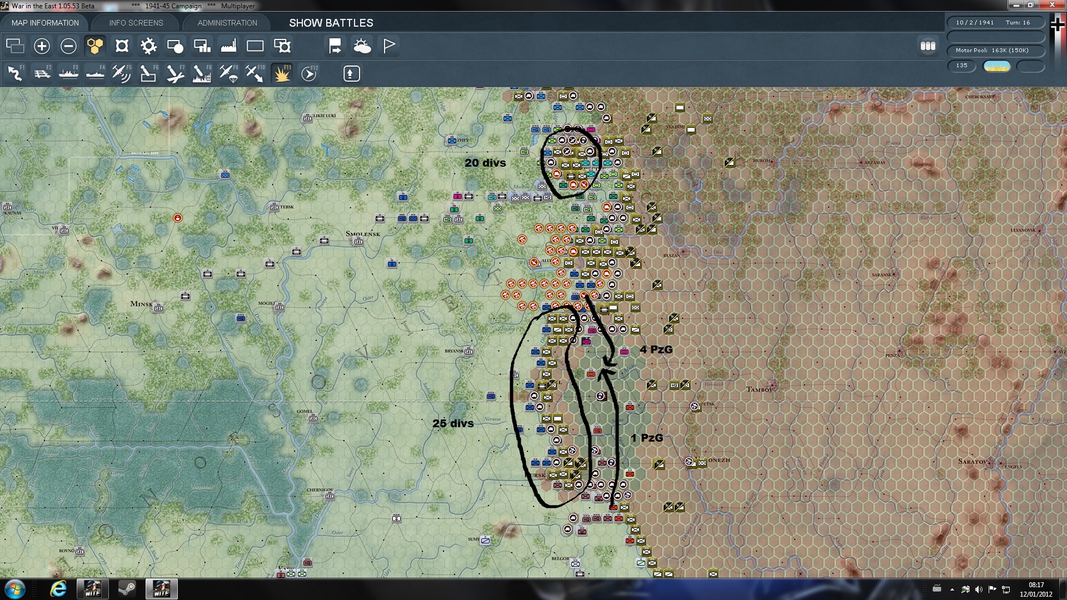This screenshot has height=600, width=1067.
Task: Click the first WITE taskbar shortcut
Action: tap(92, 589)
